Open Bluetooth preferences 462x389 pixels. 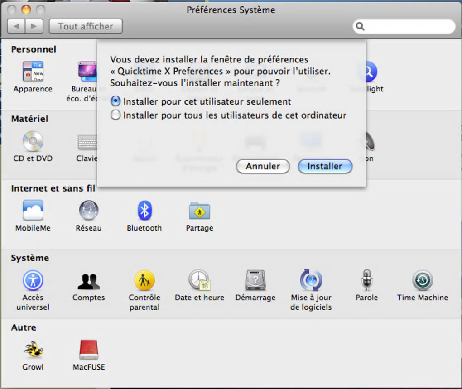click(x=144, y=210)
